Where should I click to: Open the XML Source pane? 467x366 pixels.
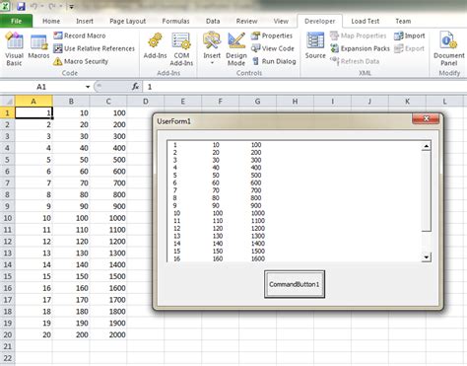[x=315, y=46]
